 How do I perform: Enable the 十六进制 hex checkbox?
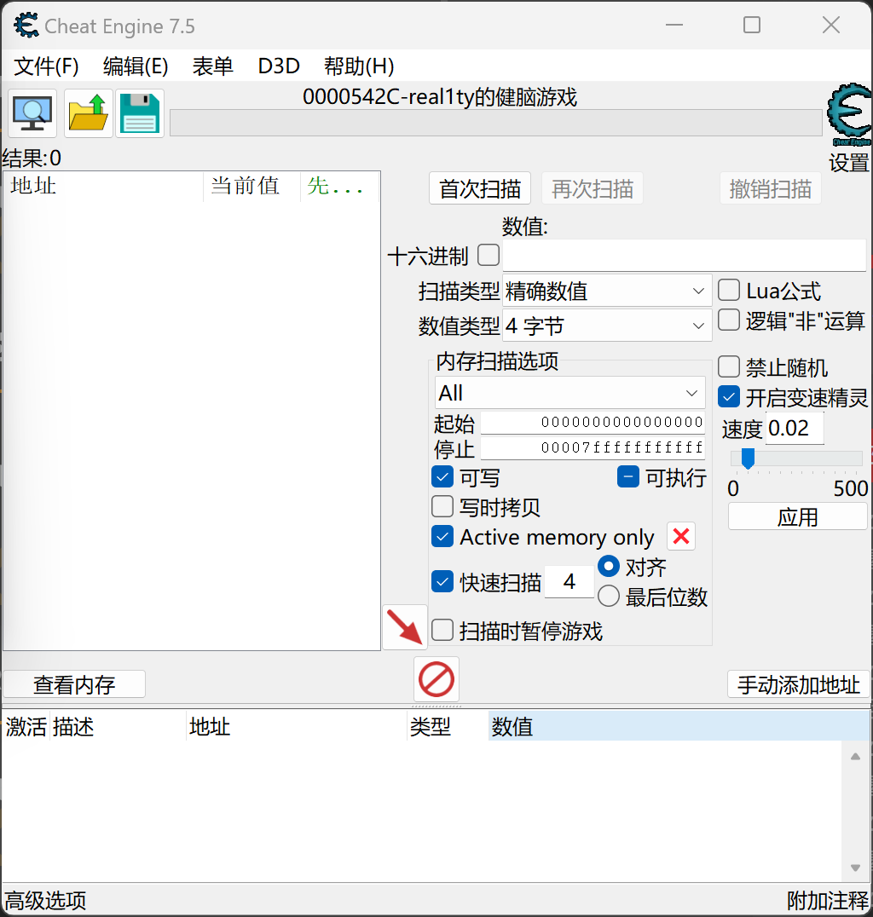tap(489, 255)
